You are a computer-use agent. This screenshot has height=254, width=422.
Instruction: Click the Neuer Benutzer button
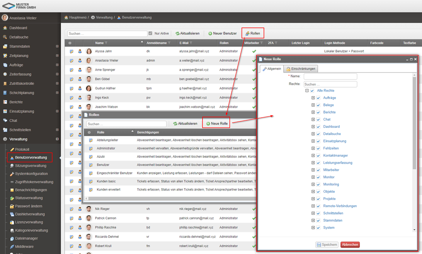[x=222, y=34]
